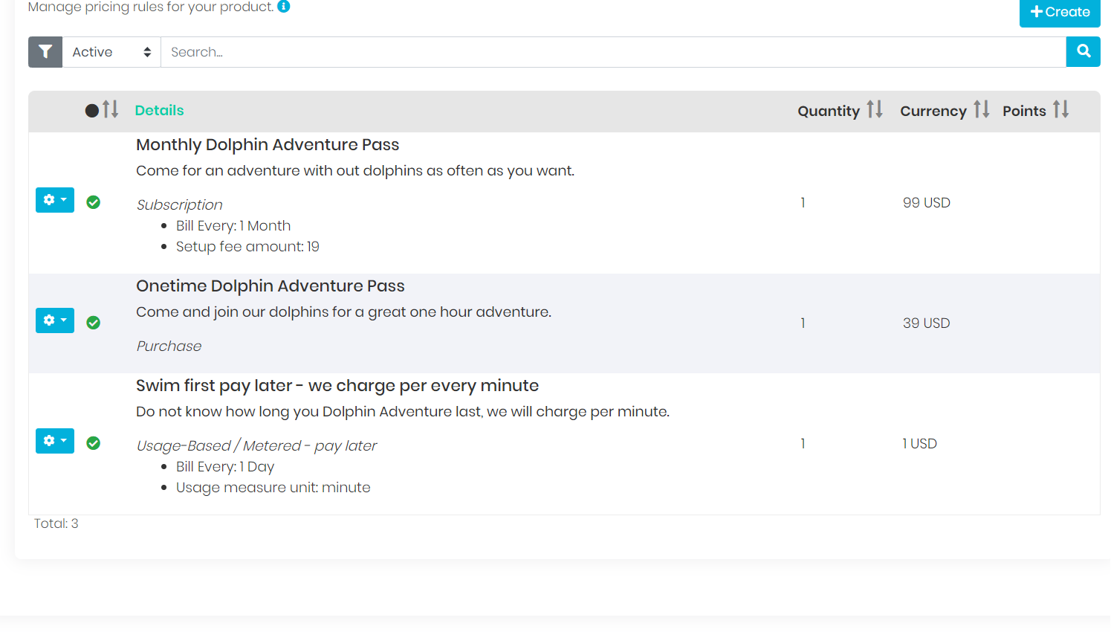Click the funnel filter icon
This screenshot has width=1111, height=635.
tap(45, 52)
